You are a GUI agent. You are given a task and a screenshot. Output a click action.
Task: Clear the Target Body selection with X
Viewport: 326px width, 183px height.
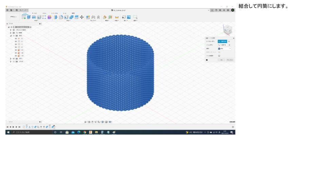point(229,41)
